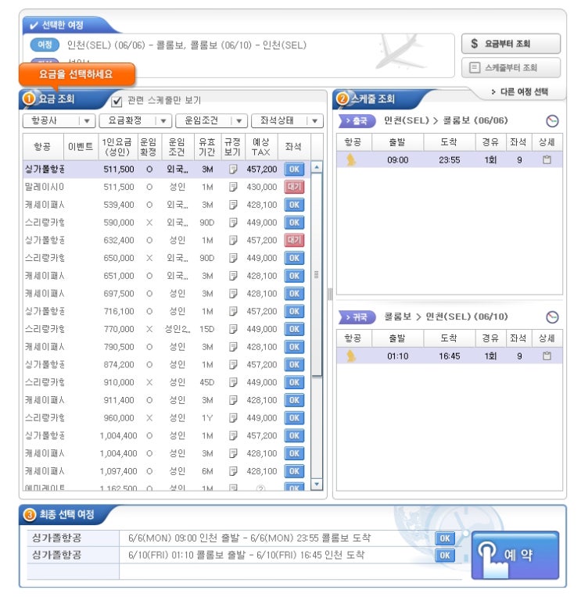View fare rules icon for the 511,500 Singapore Airlines fare
Screen dimensions: 581x597
pyautogui.click(x=232, y=169)
